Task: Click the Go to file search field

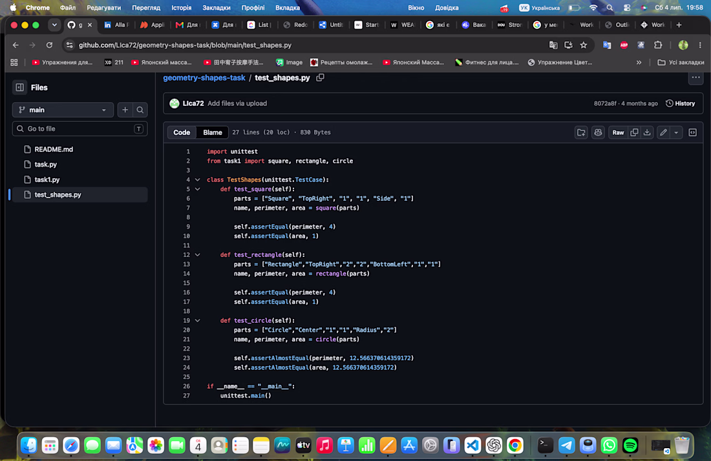Action: click(x=80, y=128)
